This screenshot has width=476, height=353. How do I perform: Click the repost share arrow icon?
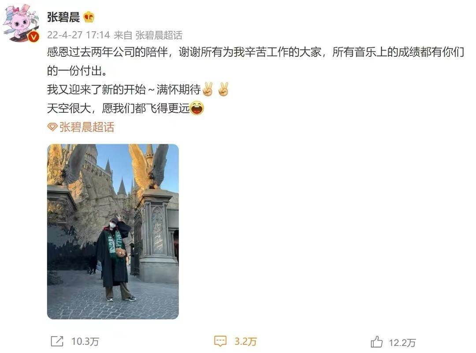pyautogui.click(x=57, y=342)
